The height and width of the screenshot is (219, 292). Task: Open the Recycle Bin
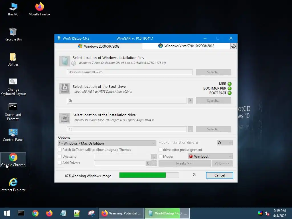tap(13, 35)
